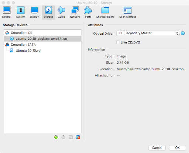Select the Storage settings pane

(48, 13)
